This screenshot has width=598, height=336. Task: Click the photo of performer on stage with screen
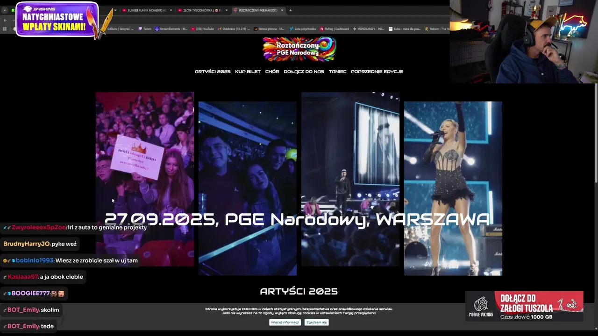pyautogui.click(x=350, y=179)
